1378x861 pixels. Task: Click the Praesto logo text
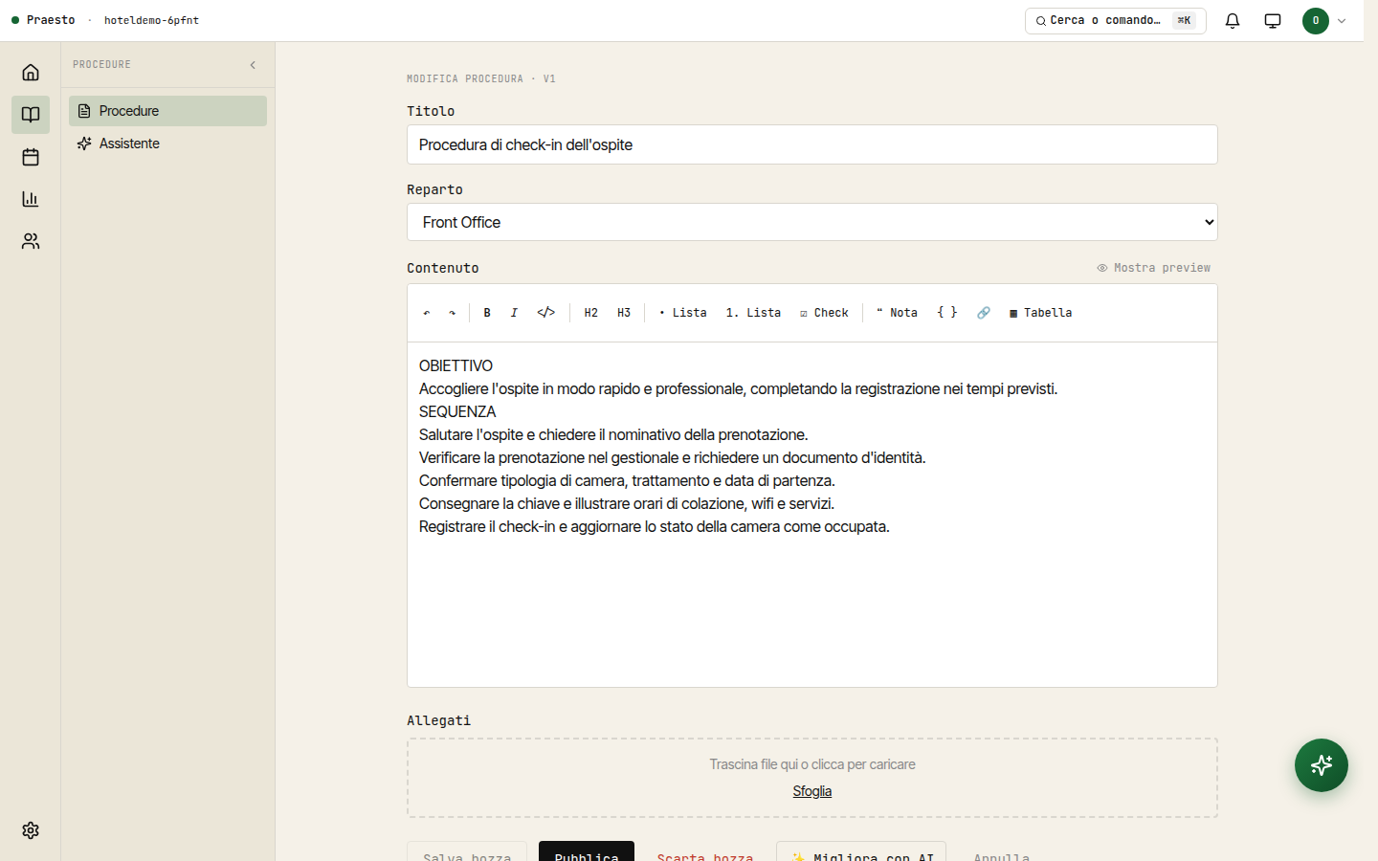click(51, 20)
